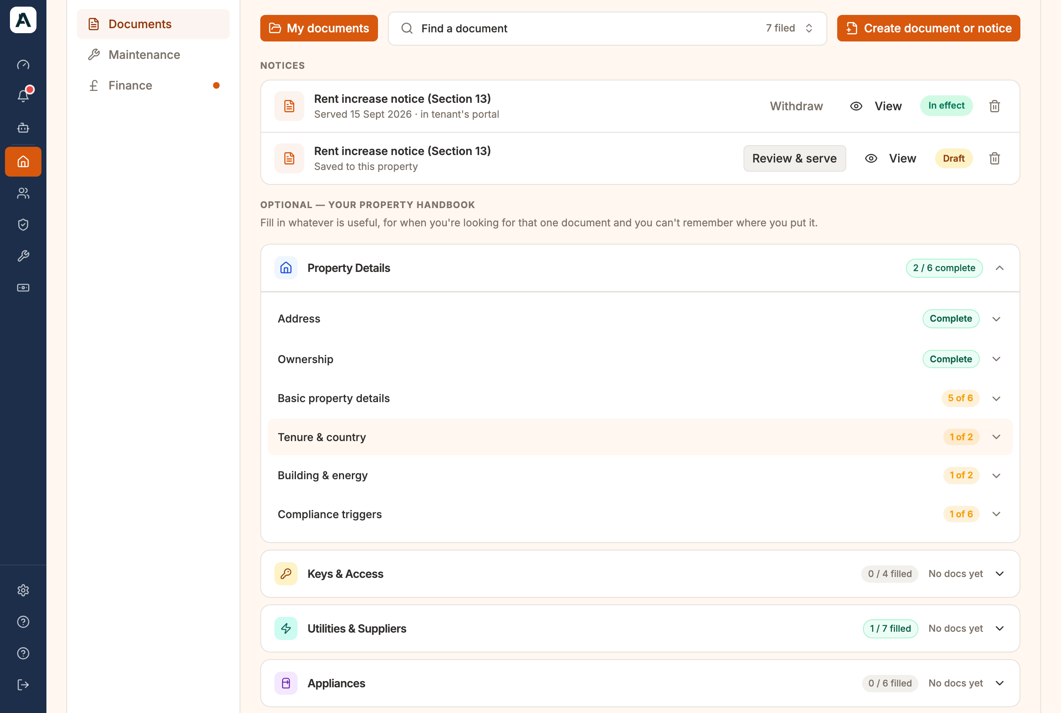Open notifications bell icon
This screenshot has width=1061, height=713.
(x=23, y=95)
